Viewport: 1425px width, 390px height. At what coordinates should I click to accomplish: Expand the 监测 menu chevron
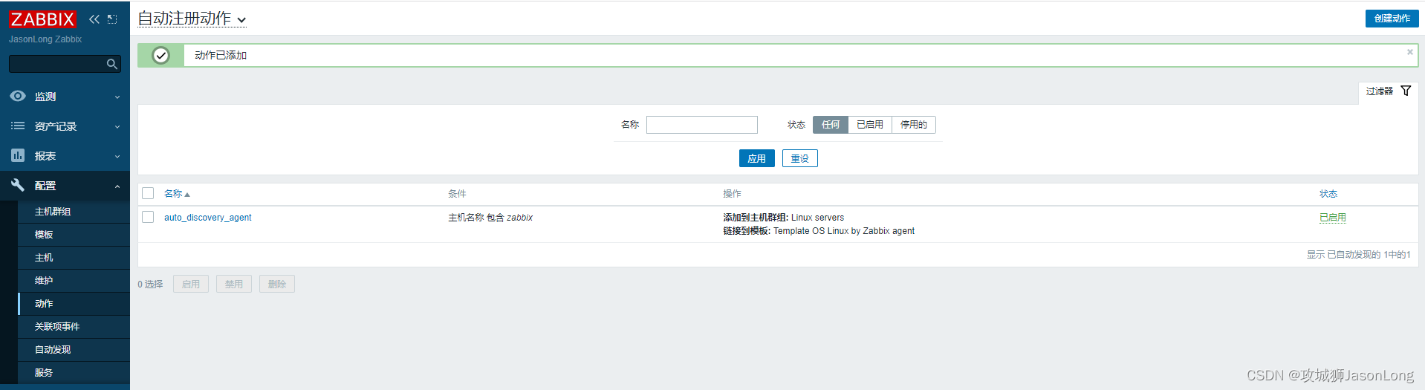pyautogui.click(x=117, y=97)
